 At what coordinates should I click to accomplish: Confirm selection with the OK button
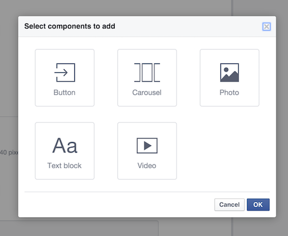tap(258, 205)
